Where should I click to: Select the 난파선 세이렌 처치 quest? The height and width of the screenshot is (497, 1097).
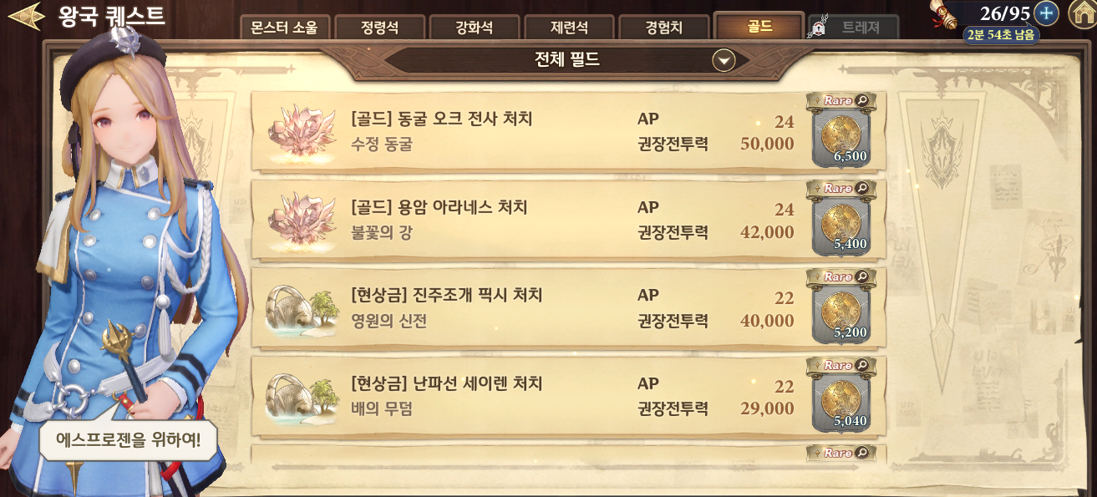point(569,396)
